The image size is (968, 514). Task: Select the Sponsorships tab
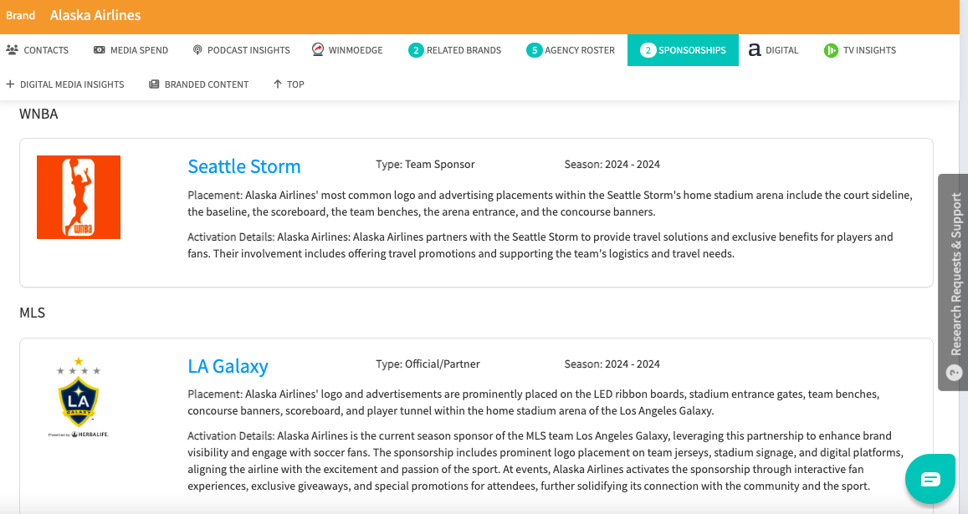click(683, 50)
